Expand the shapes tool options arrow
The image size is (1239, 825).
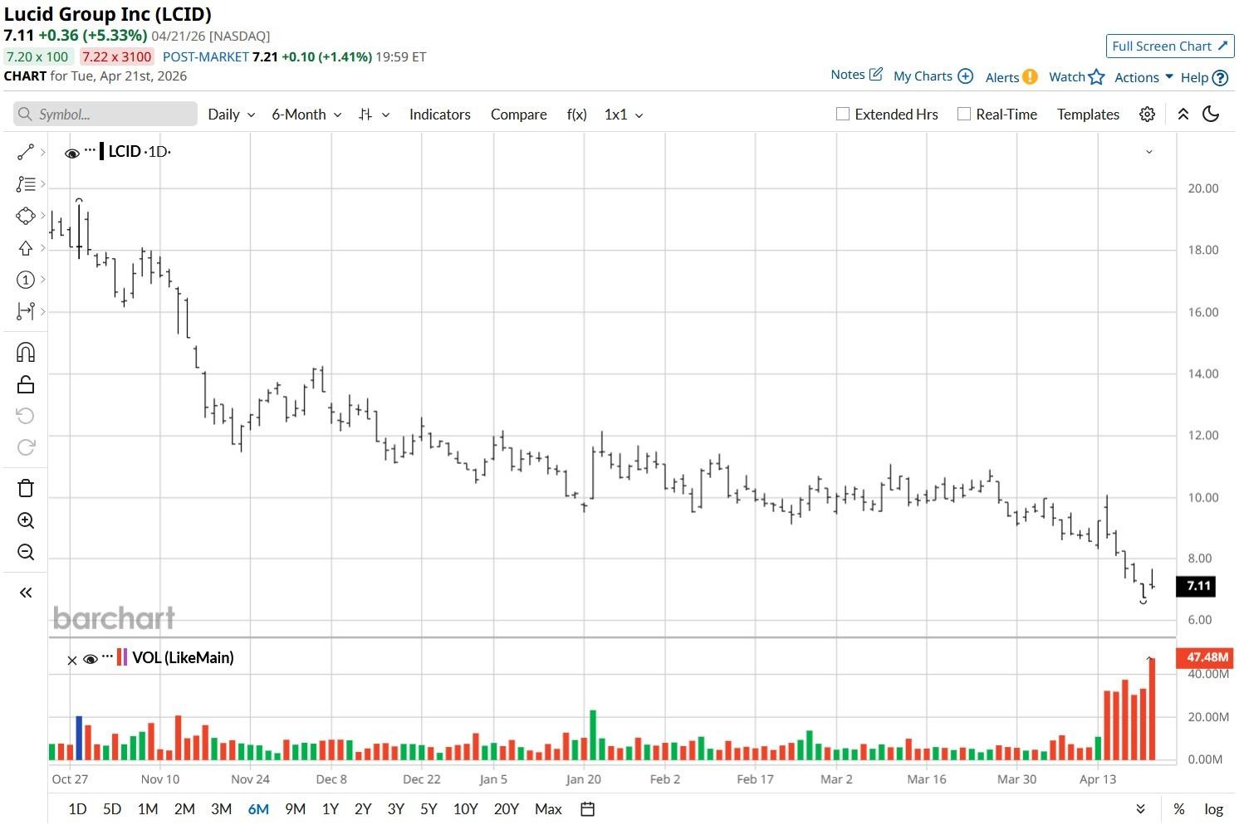point(42,216)
